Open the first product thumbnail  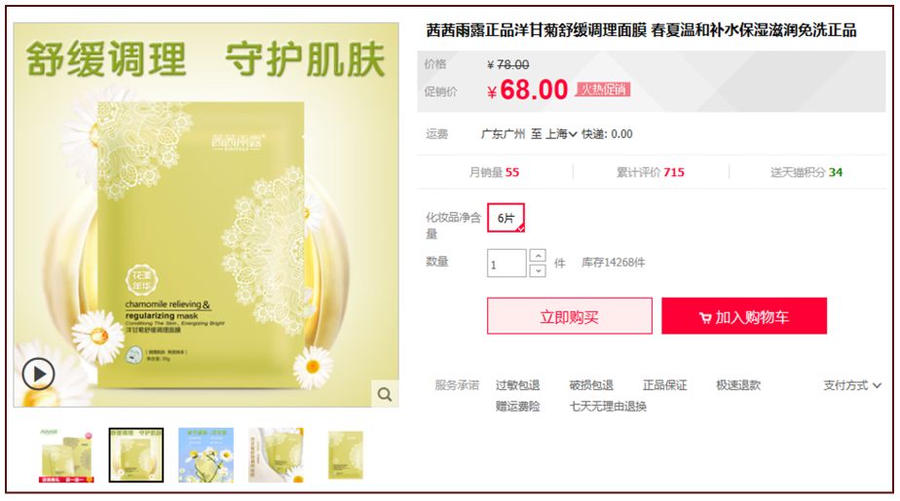pos(66,455)
